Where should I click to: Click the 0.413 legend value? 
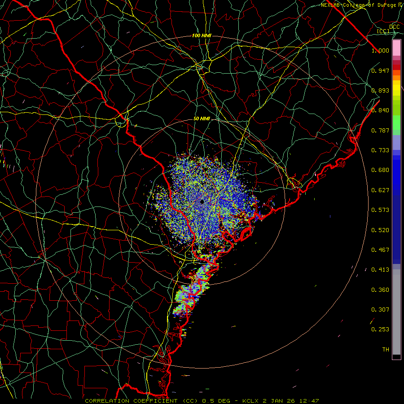[x=380, y=270]
